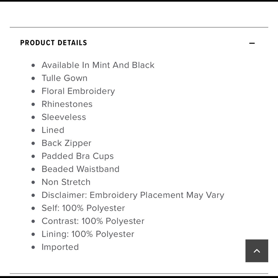Select the 'Rhinestones' list entry
The image size is (278, 278).
[67, 104]
